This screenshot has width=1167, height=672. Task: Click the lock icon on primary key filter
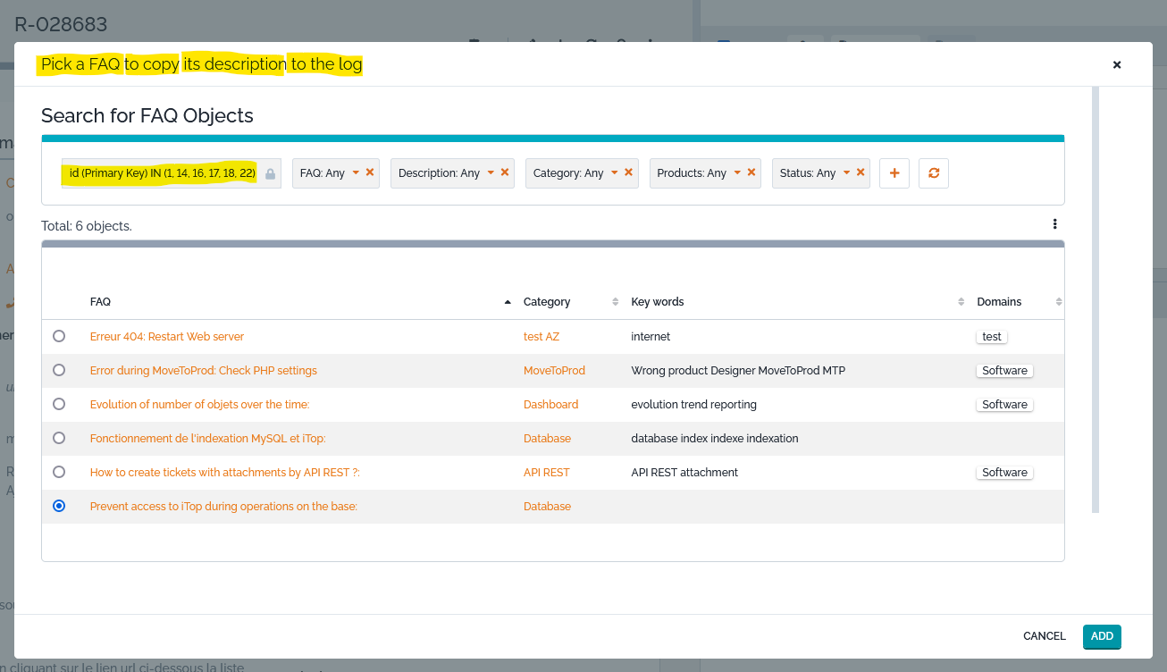(270, 173)
